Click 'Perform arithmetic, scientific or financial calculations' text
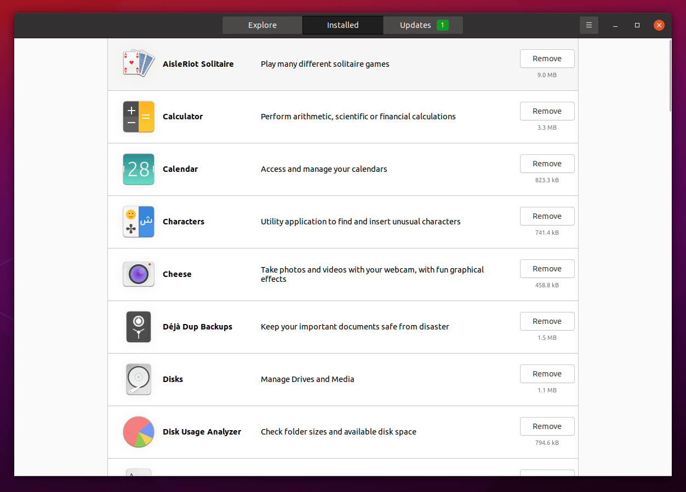 [358, 117]
